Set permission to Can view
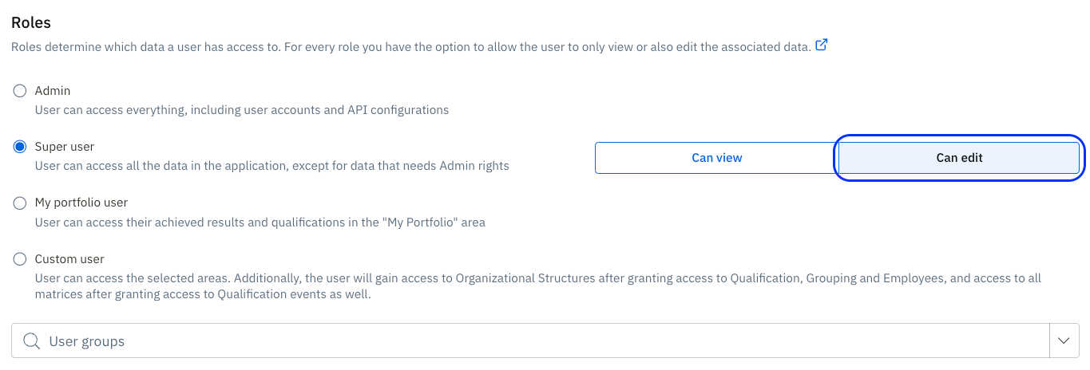1090x370 pixels. [x=716, y=158]
